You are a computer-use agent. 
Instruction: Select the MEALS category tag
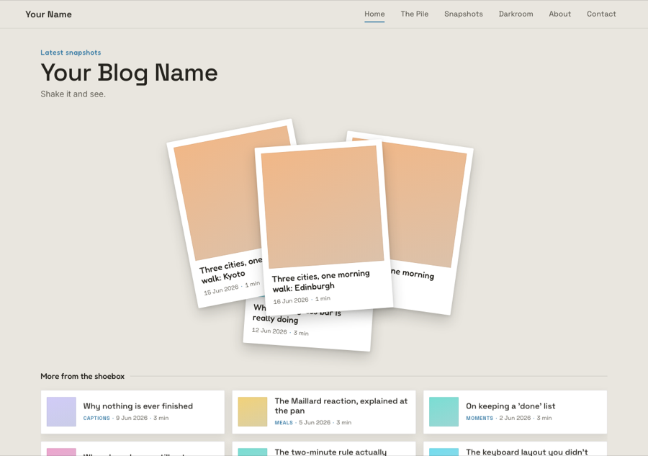coord(284,423)
